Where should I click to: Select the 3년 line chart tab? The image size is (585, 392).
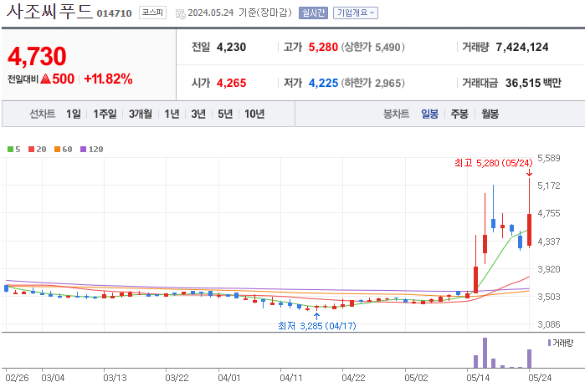pos(198,114)
